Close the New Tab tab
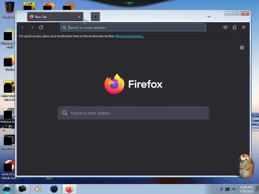Screen dimensions: 259x194 pyautogui.click(x=79, y=17)
